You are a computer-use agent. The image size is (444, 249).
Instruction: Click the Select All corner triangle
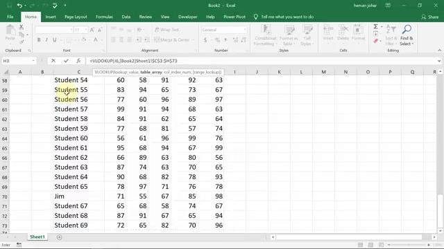(6, 72)
